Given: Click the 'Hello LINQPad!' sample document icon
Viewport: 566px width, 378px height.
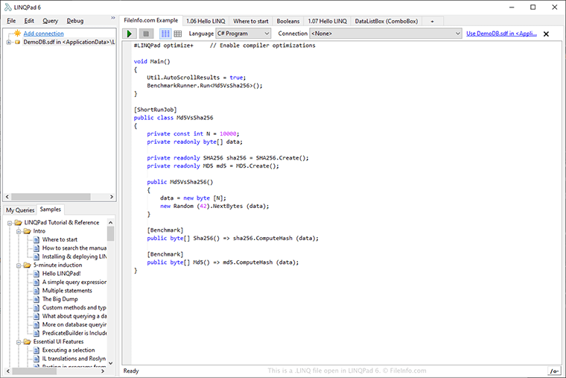Looking at the screenshot, I should coord(36,274).
